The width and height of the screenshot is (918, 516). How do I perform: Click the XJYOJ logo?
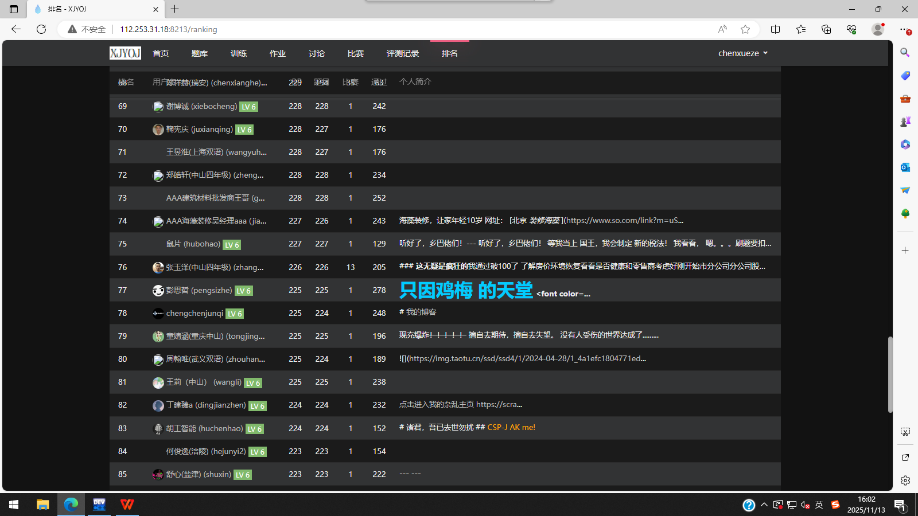[125, 53]
